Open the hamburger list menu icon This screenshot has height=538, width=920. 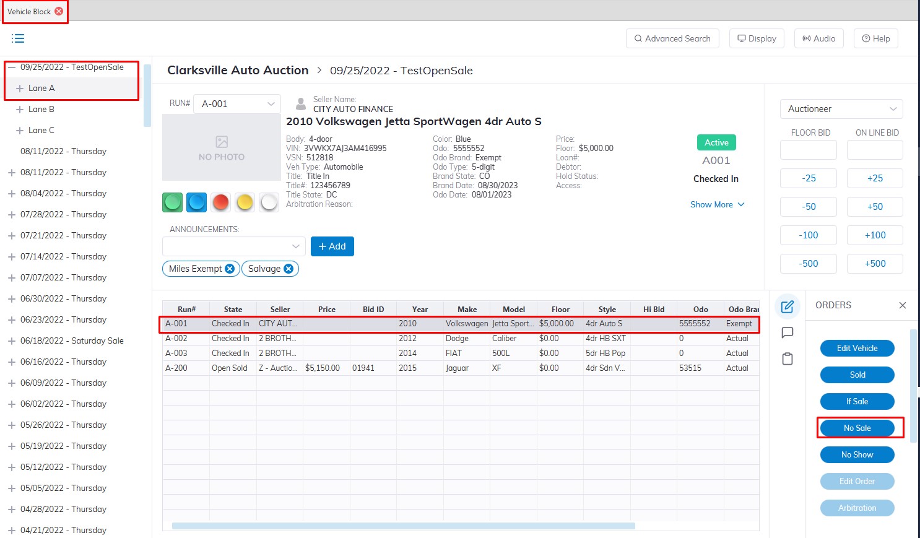tap(18, 38)
